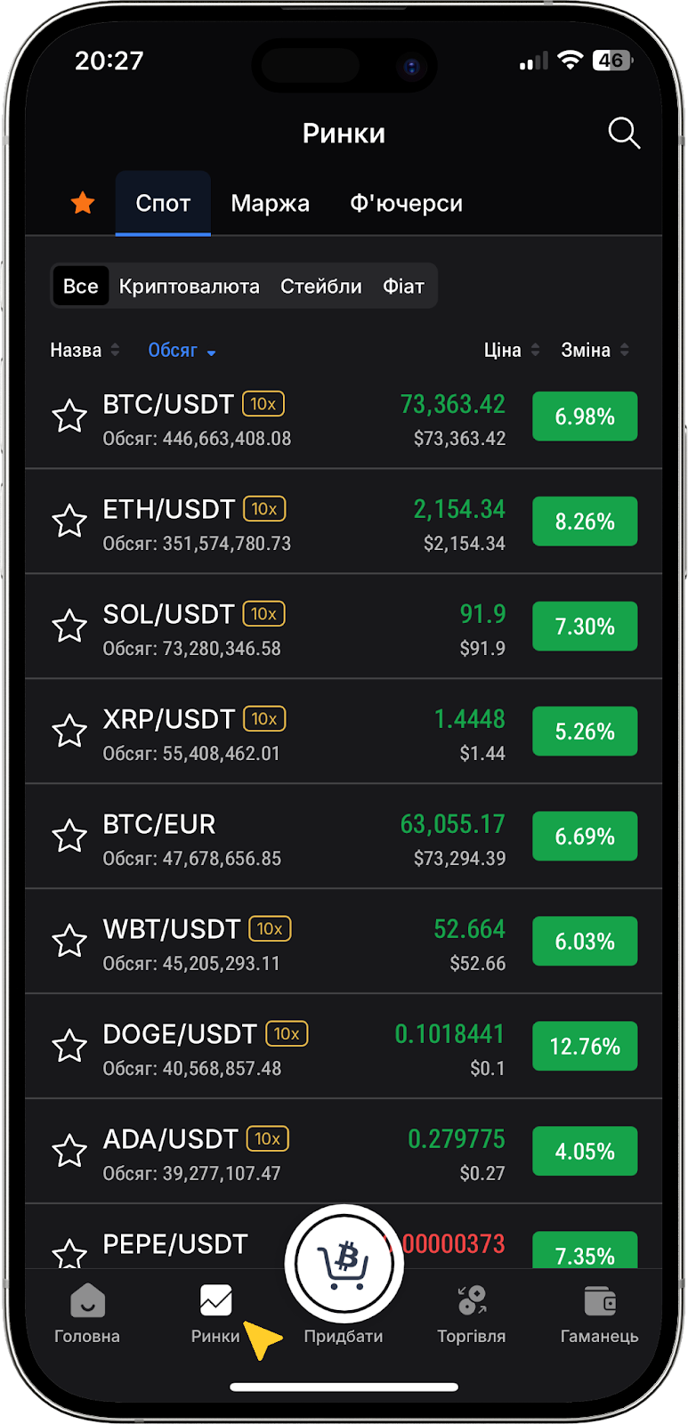Open the search magnifier icon
This screenshot has width=688, height=1424.
(624, 133)
